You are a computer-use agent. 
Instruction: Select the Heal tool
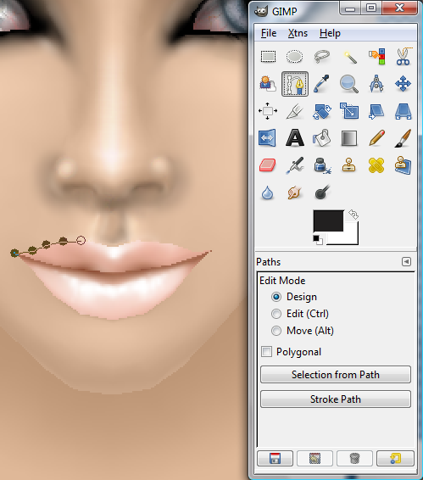point(376,165)
